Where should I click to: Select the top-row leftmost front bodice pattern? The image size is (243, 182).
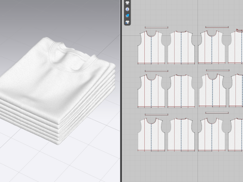tap(151, 48)
